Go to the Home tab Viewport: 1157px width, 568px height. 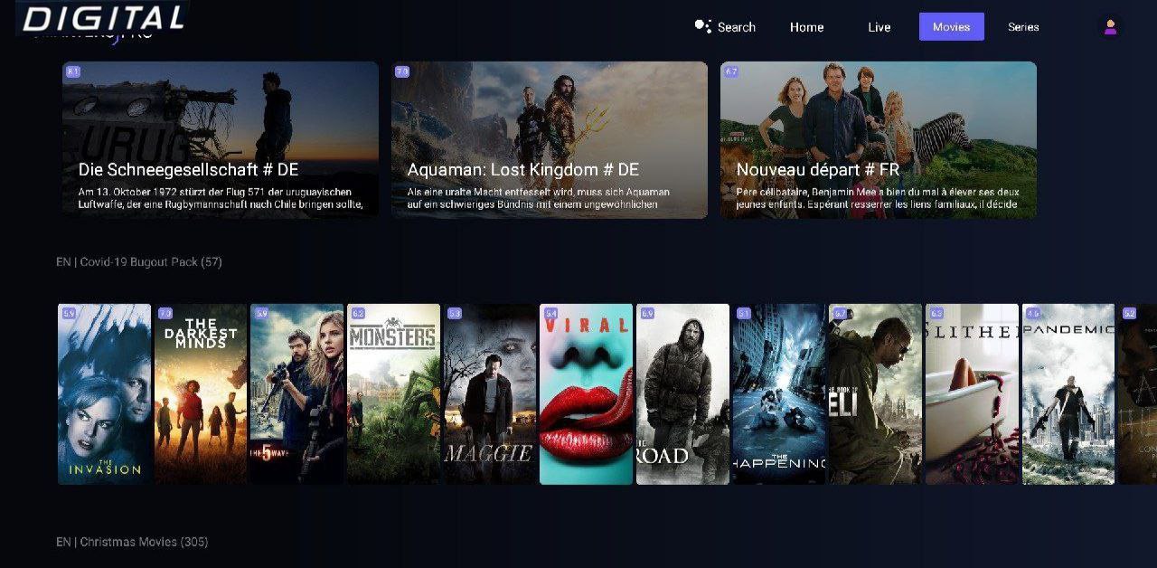(806, 27)
